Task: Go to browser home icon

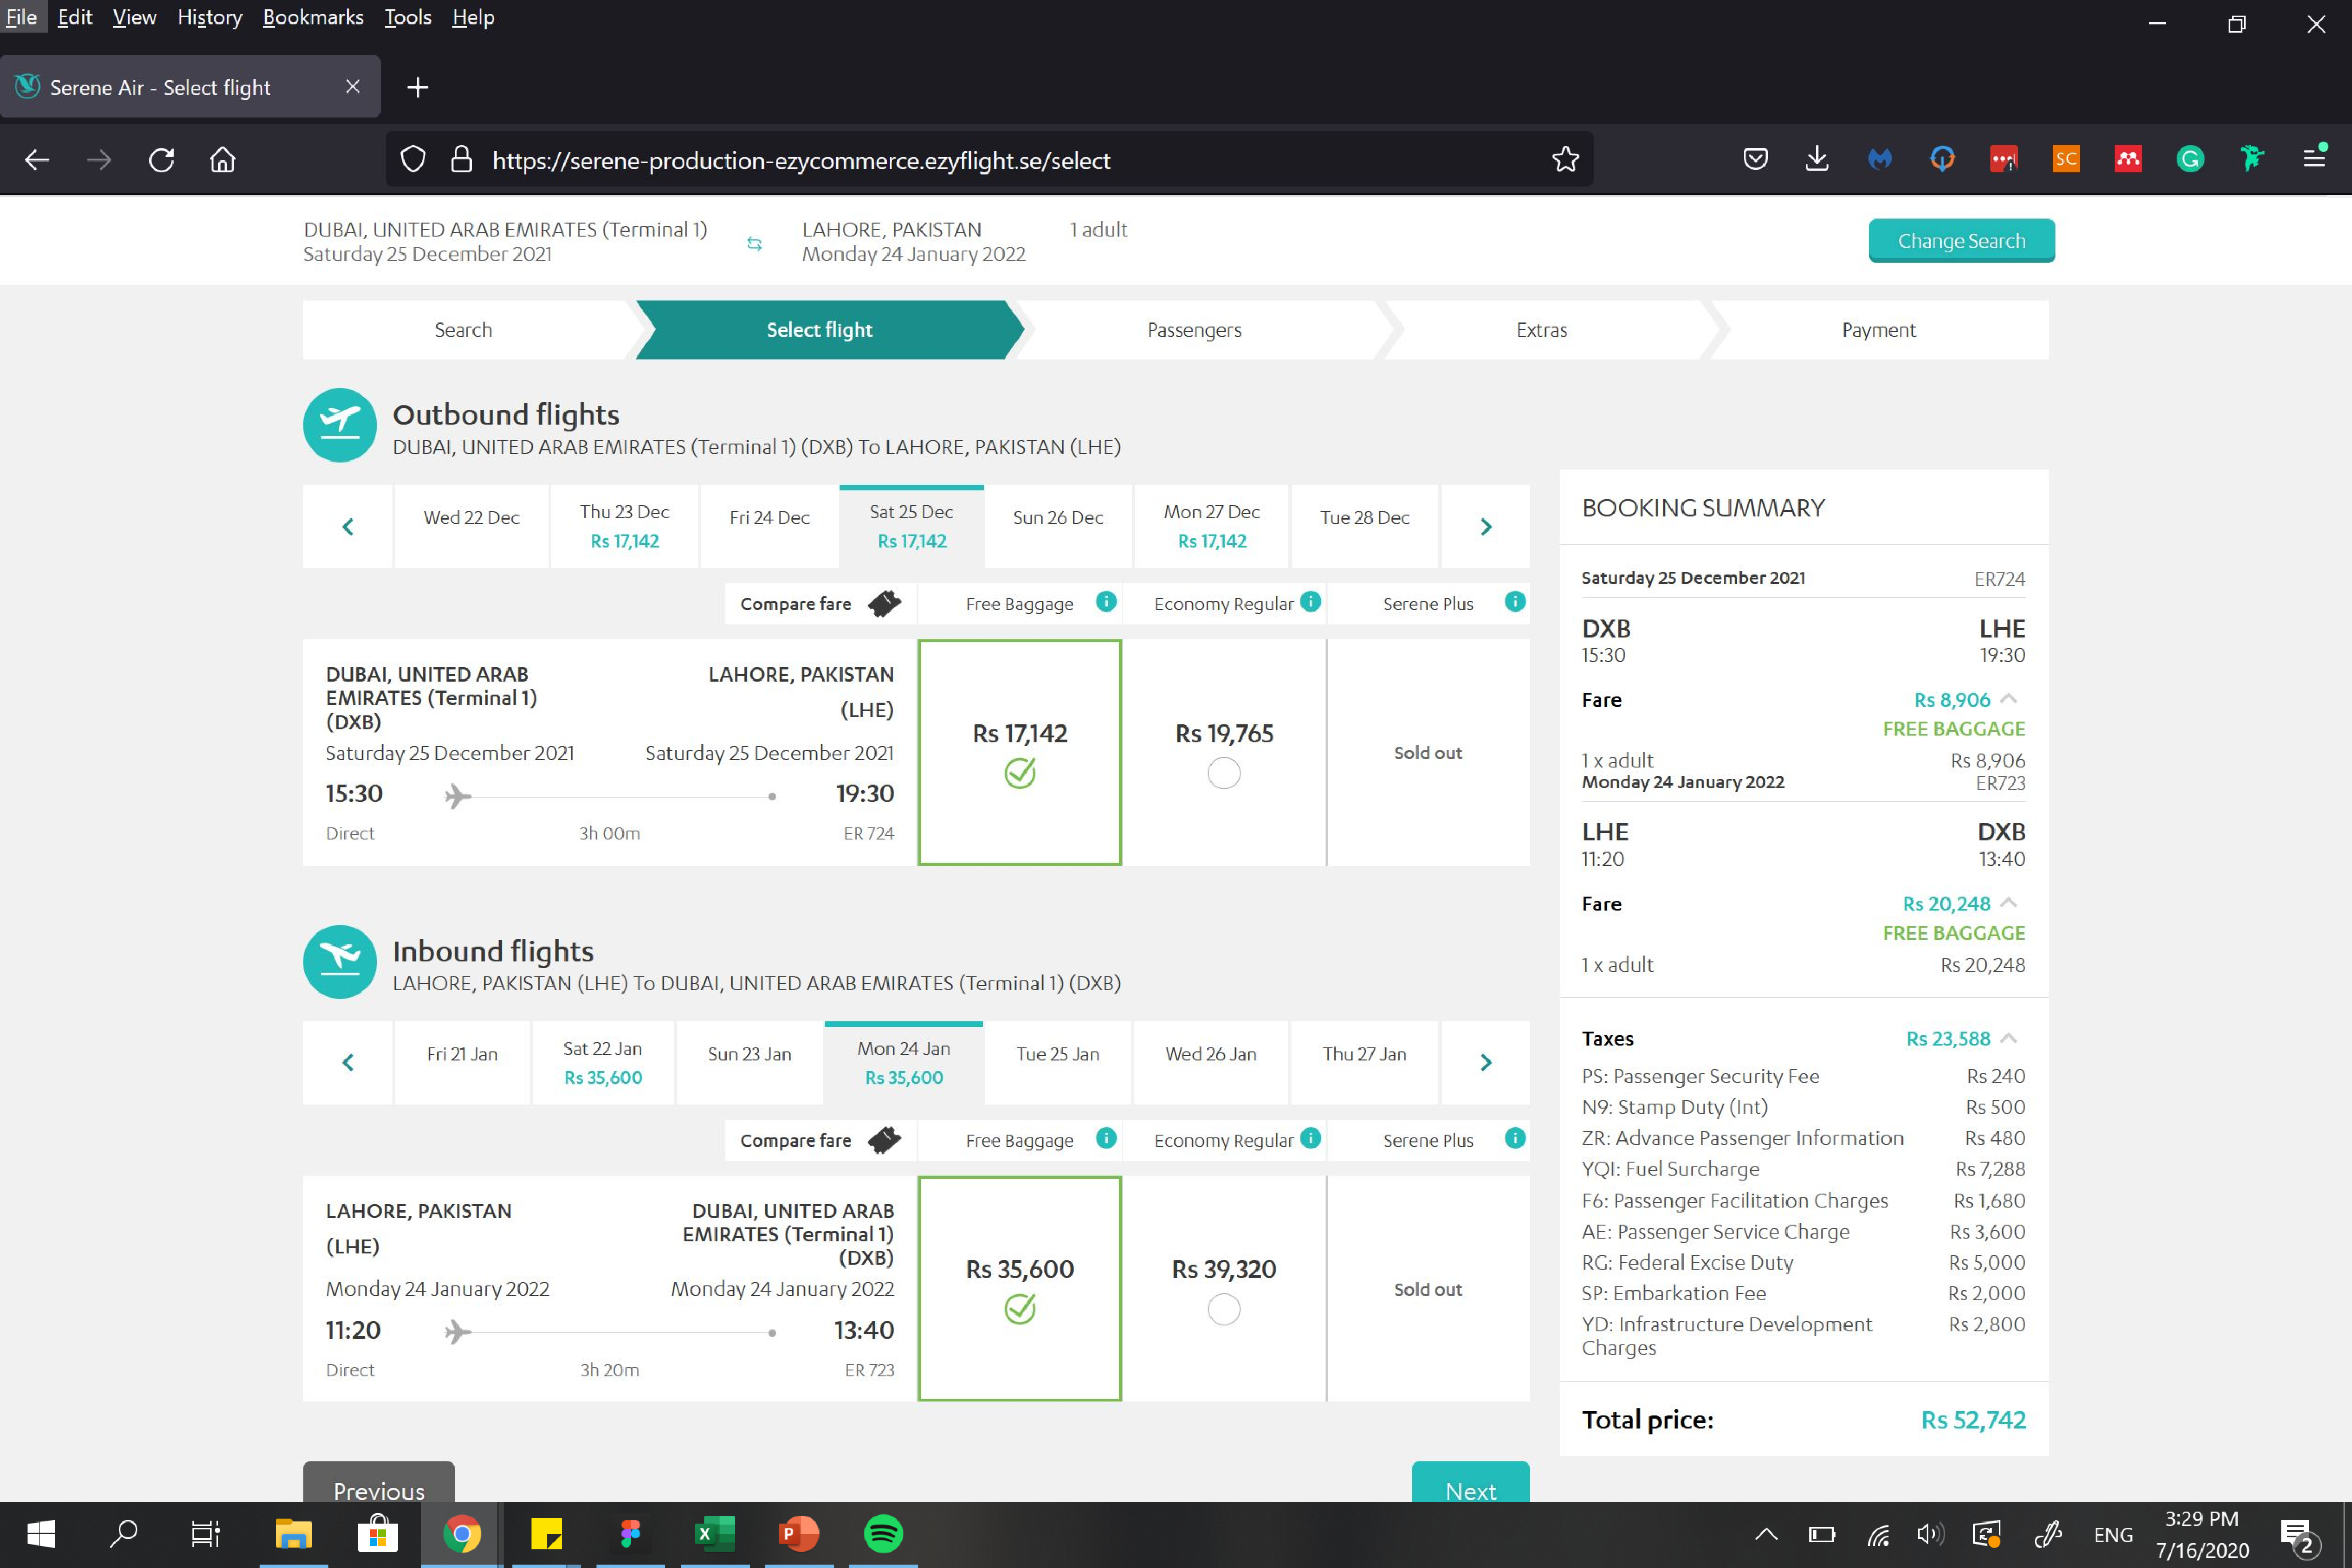Action: pyautogui.click(x=222, y=160)
